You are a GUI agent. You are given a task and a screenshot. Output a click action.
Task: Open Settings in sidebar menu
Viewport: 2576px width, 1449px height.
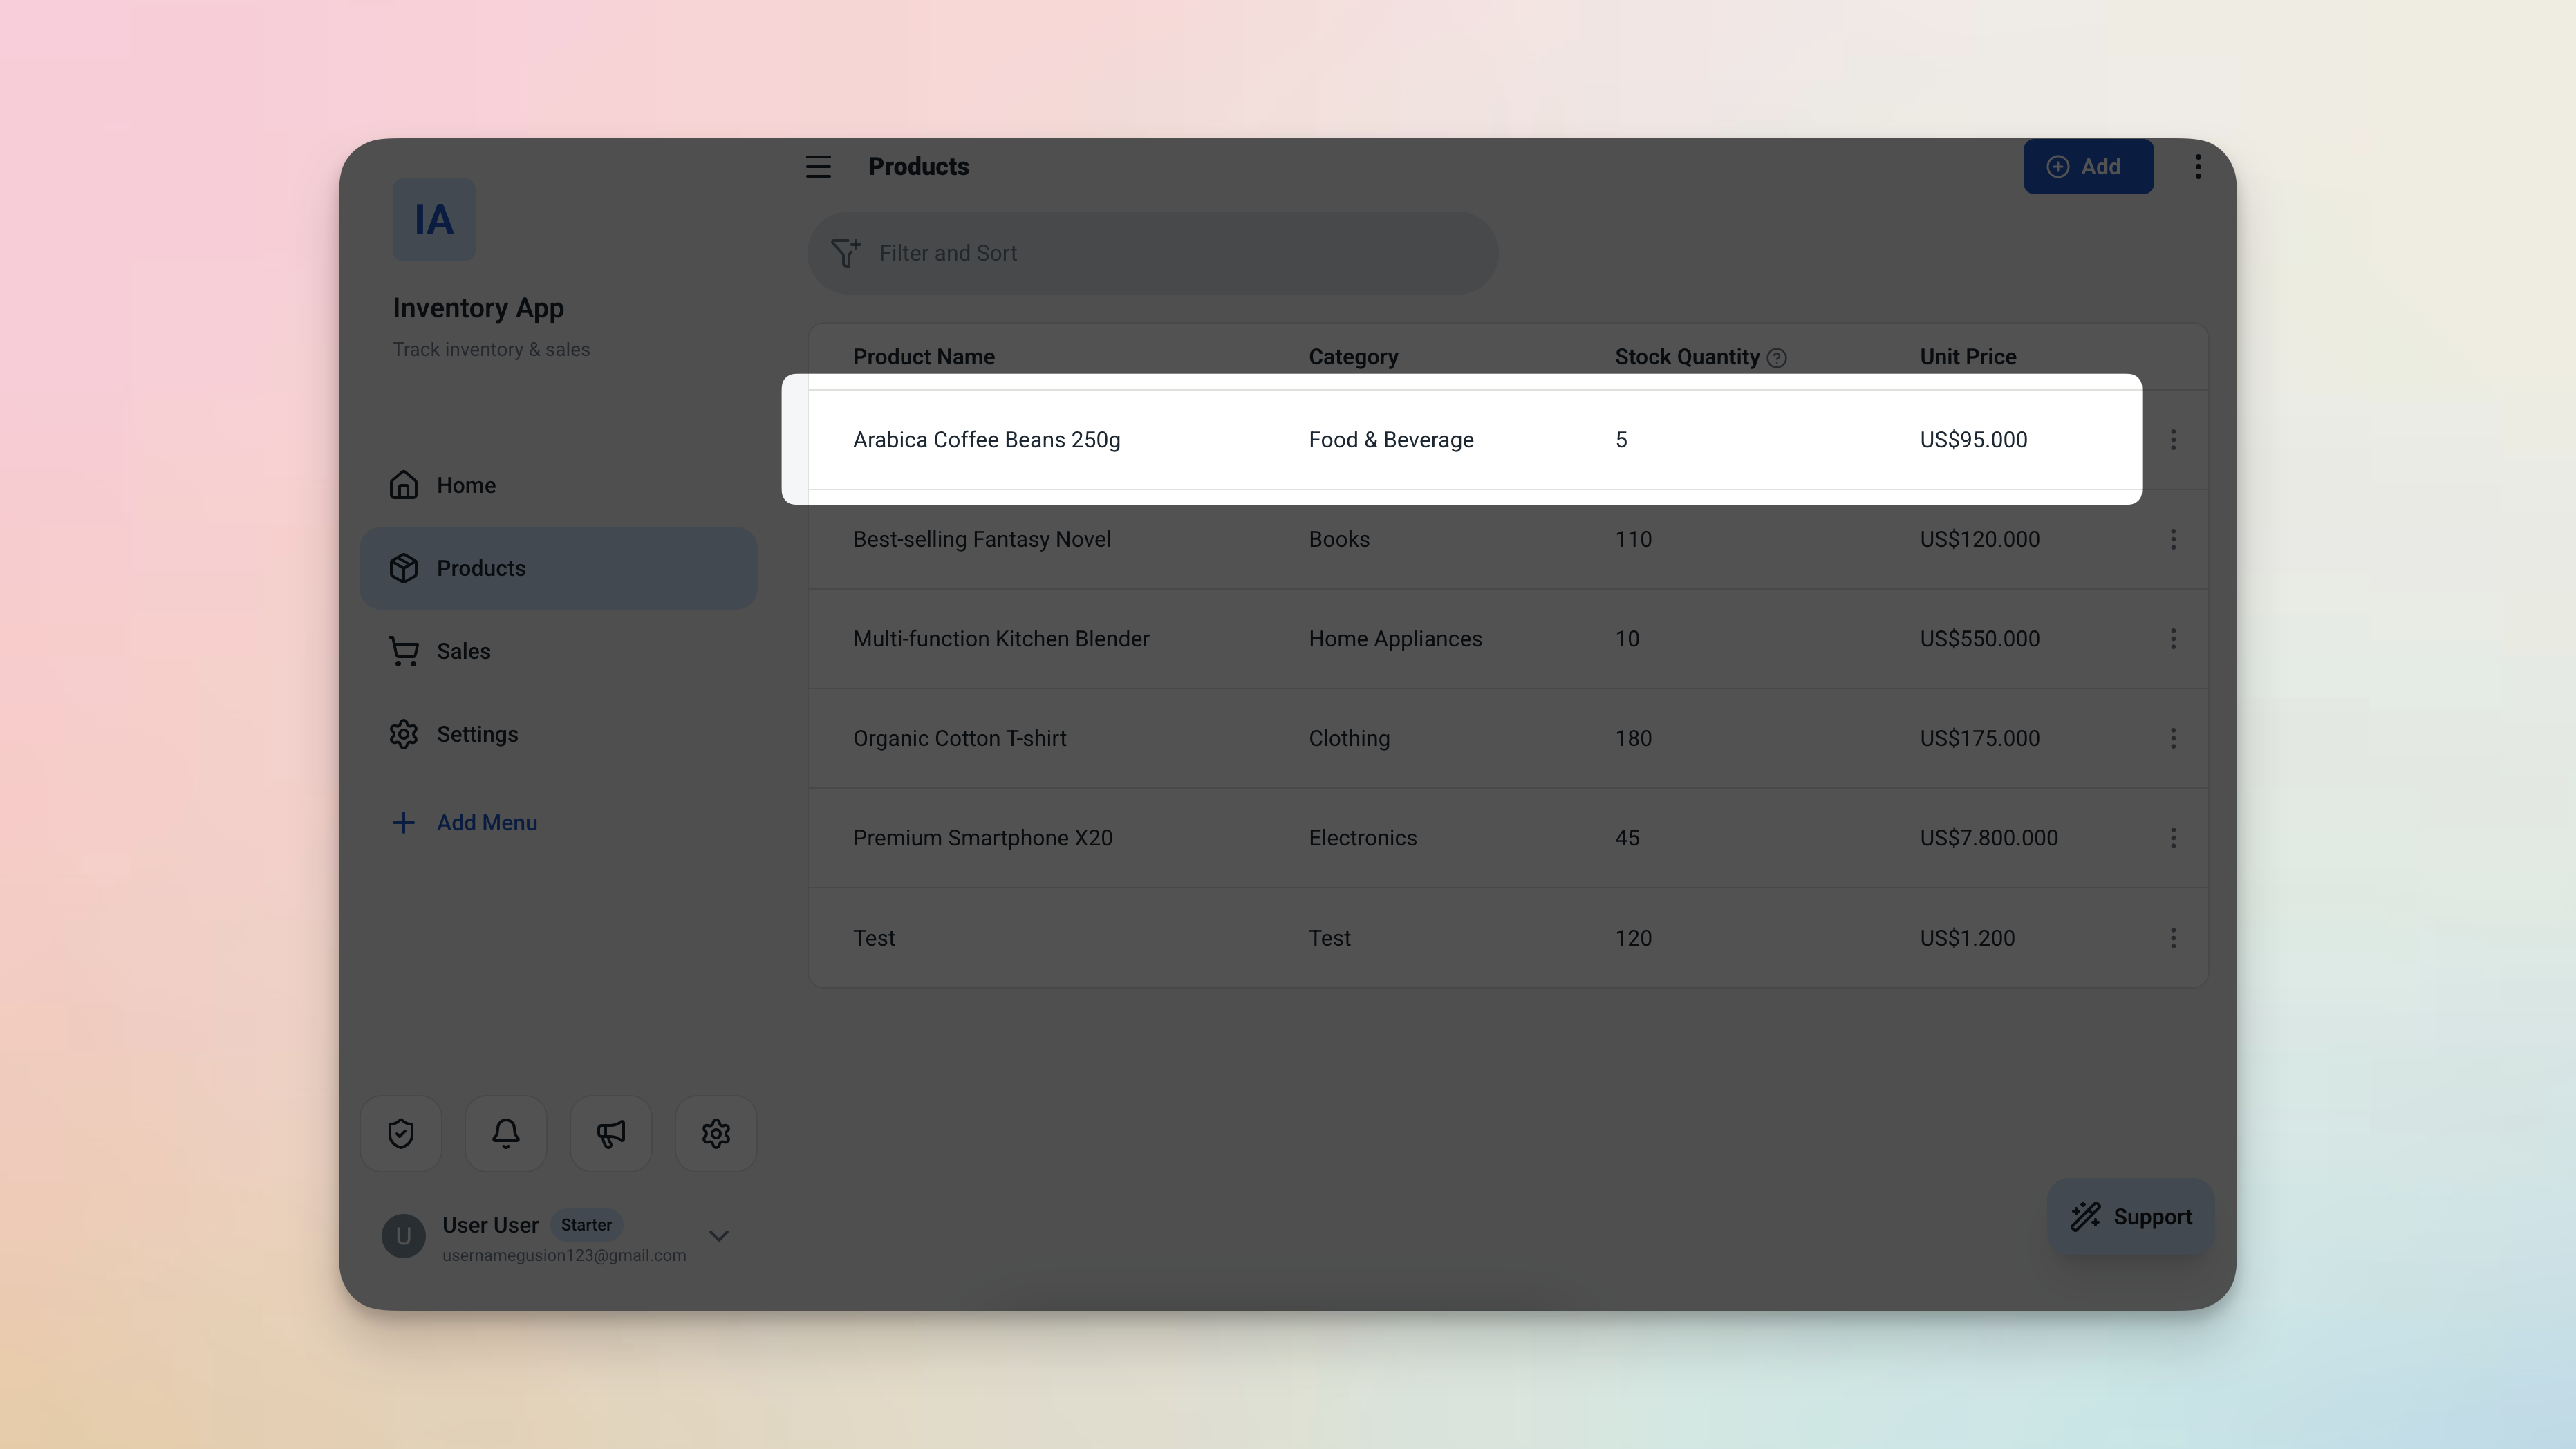(x=558, y=734)
